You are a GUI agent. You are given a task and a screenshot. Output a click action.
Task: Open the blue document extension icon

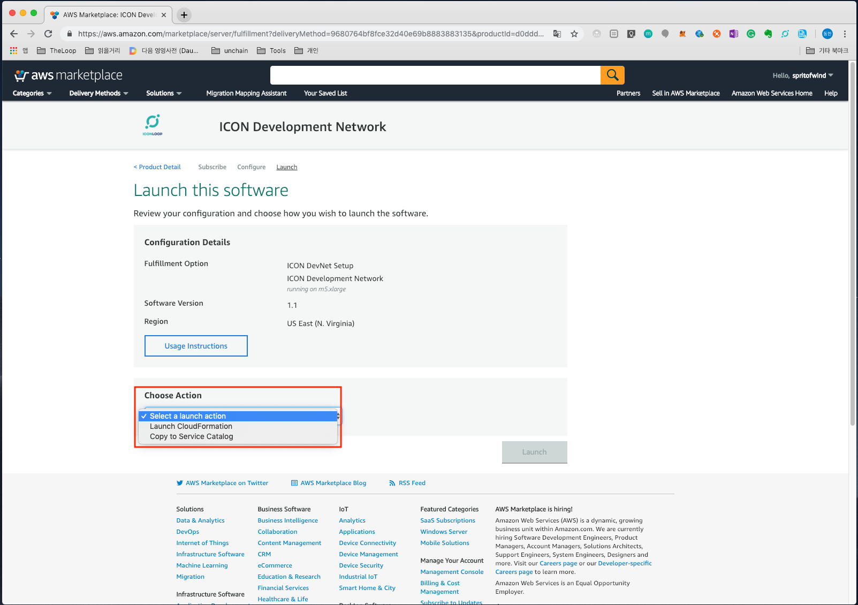[x=802, y=34]
